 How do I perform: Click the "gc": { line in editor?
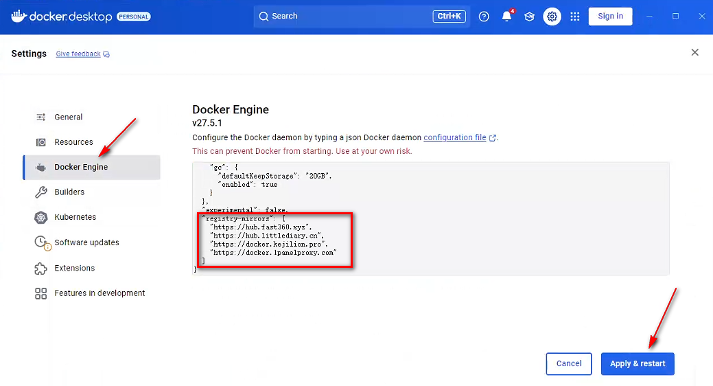click(x=224, y=168)
